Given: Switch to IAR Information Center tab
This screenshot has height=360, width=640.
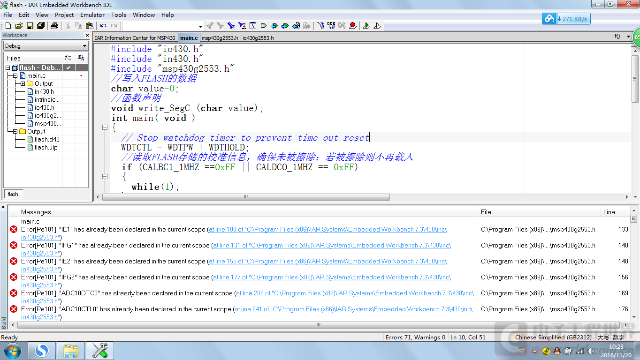Looking at the screenshot, I should click(x=135, y=38).
